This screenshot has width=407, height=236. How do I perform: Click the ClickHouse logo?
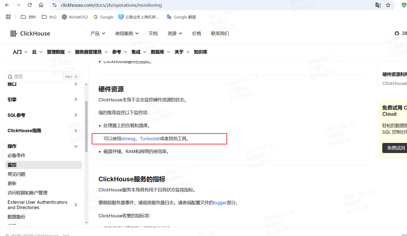(x=30, y=34)
